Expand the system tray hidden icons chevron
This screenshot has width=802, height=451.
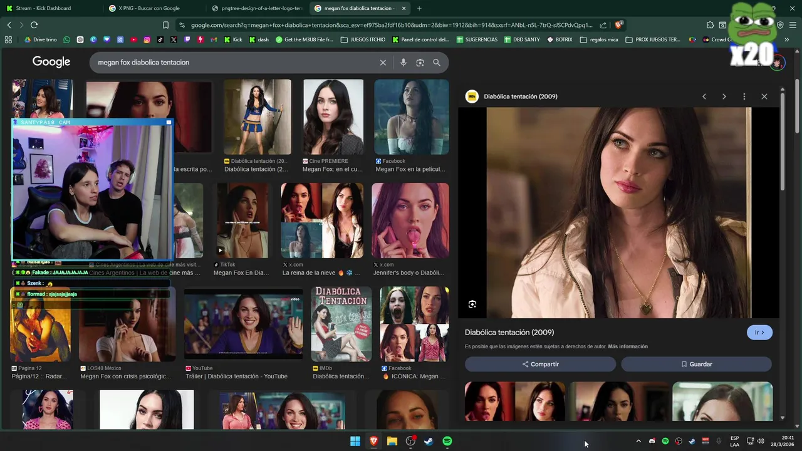638,441
